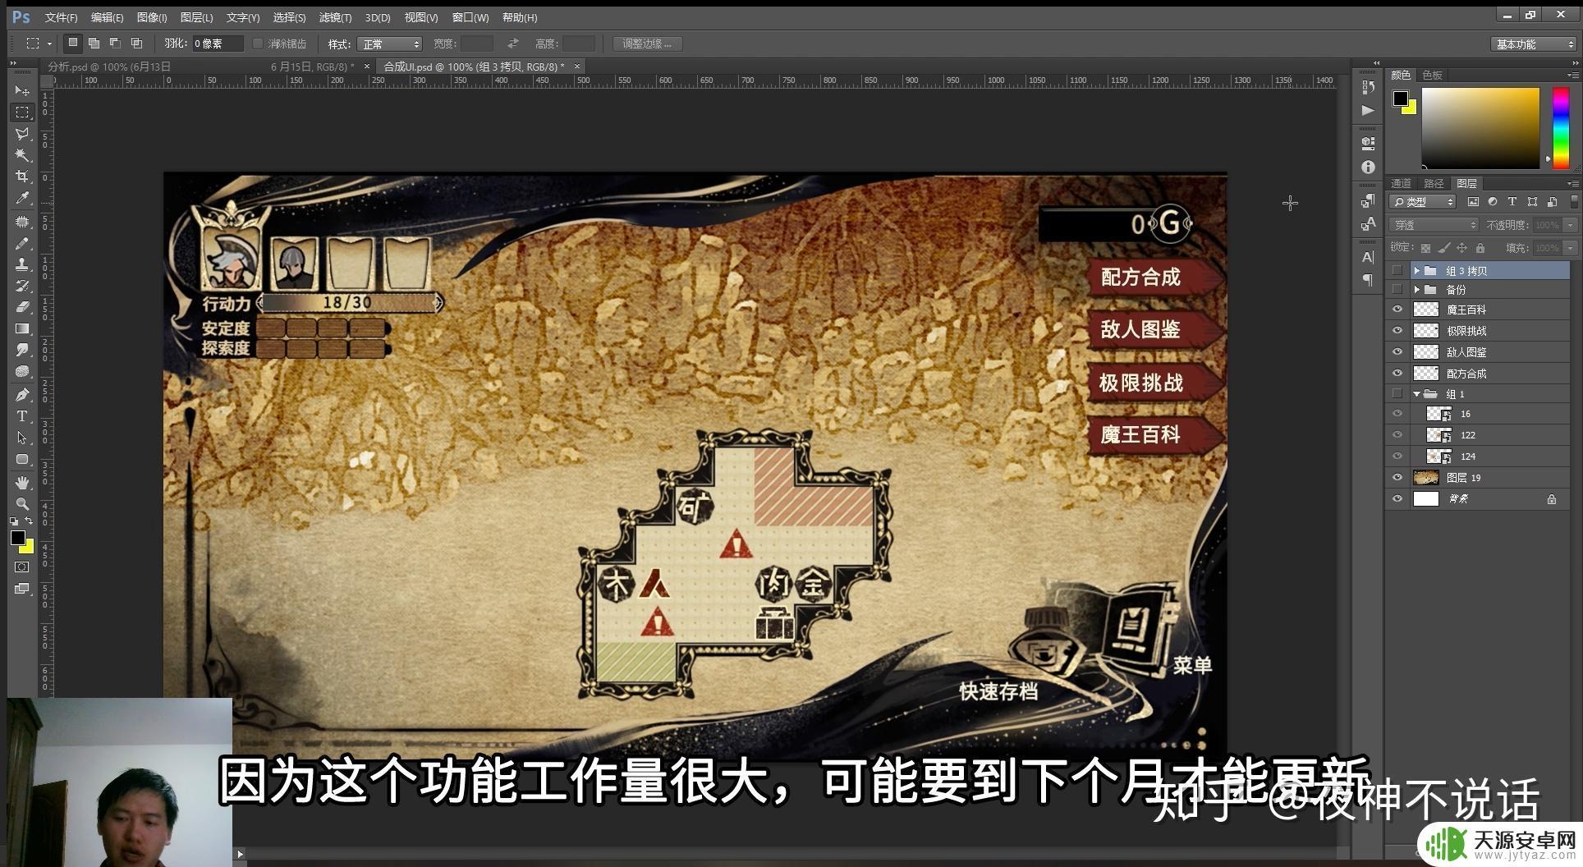Image resolution: width=1583 pixels, height=867 pixels.
Task: Open the 图层(L) menu
Action: [x=196, y=17]
